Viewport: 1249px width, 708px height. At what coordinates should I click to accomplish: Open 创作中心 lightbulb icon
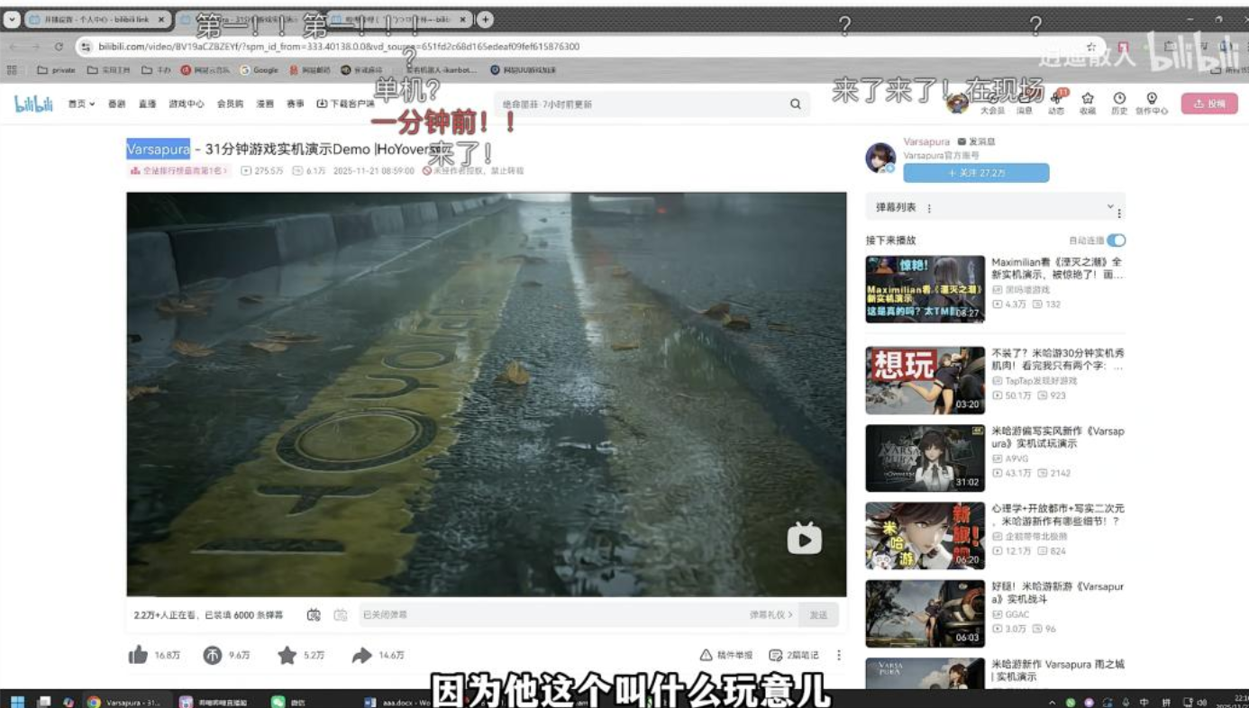[x=1152, y=99]
